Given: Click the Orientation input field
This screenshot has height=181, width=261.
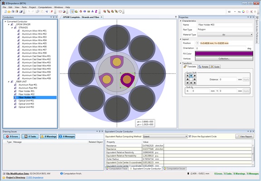Looking at the screenshot, I should (x=221, y=48).
